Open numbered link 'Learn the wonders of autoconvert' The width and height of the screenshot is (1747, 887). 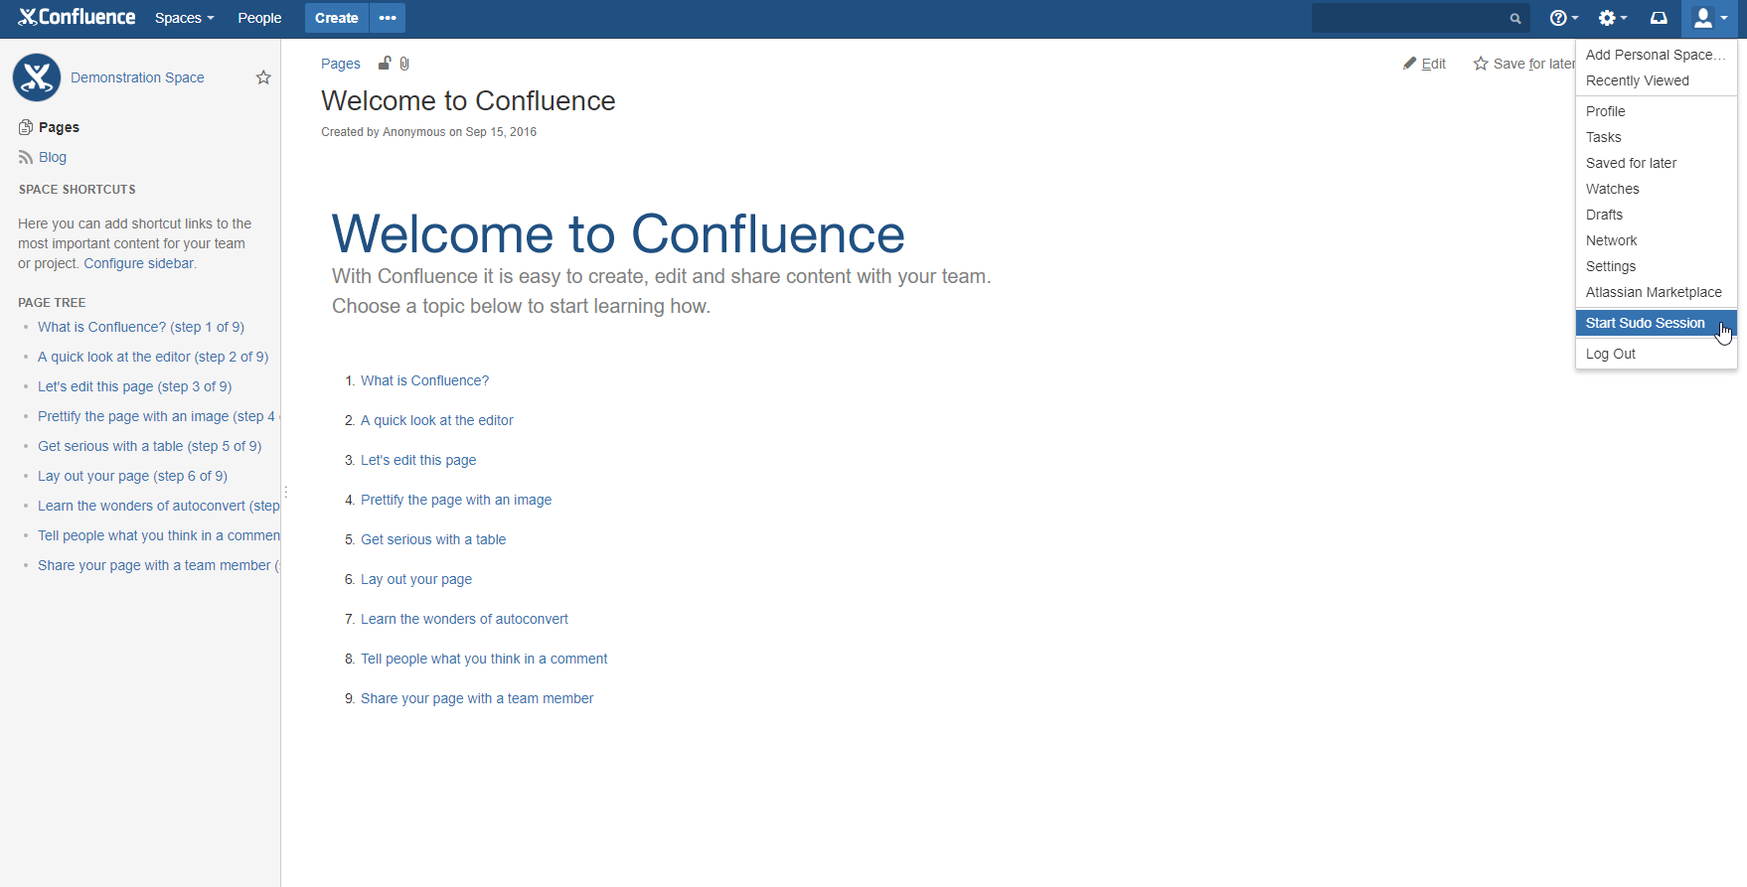[x=464, y=619]
